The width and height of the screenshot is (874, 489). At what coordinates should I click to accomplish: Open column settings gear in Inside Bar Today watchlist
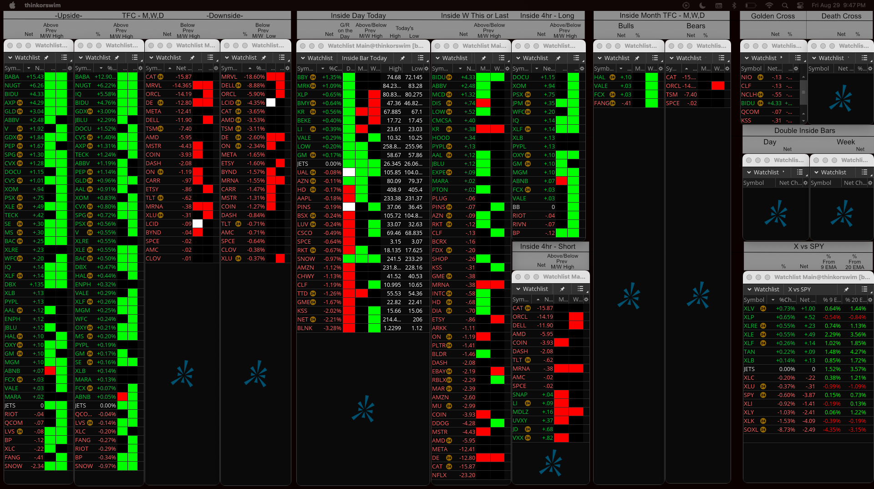tap(427, 69)
